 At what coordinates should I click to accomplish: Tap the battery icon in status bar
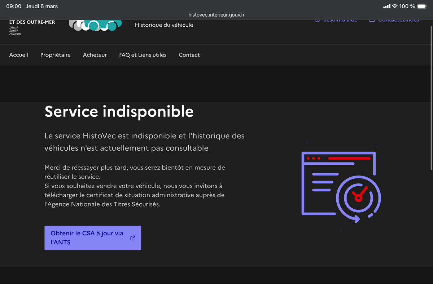coord(422,6)
